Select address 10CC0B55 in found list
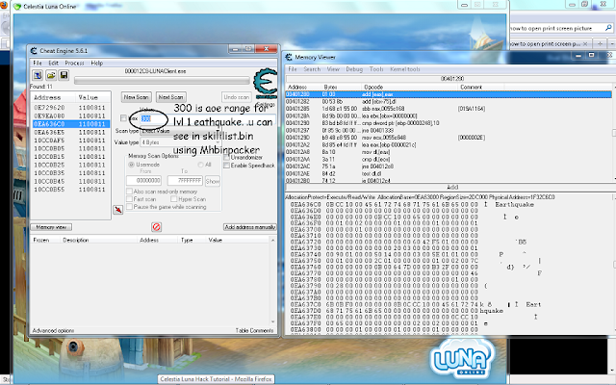The height and width of the screenshot is (385, 616). pyautogui.click(x=70, y=190)
